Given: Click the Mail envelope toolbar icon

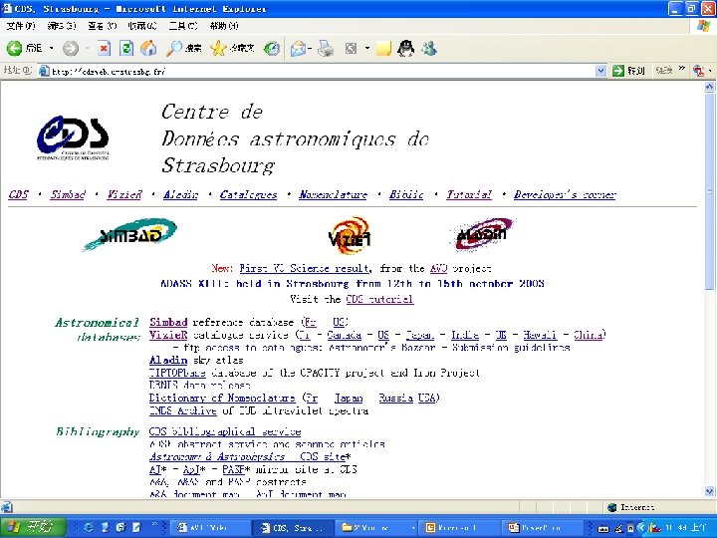Looking at the screenshot, I should coord(298,48).
